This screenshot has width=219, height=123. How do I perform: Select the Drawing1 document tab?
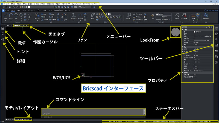[18, 25]
